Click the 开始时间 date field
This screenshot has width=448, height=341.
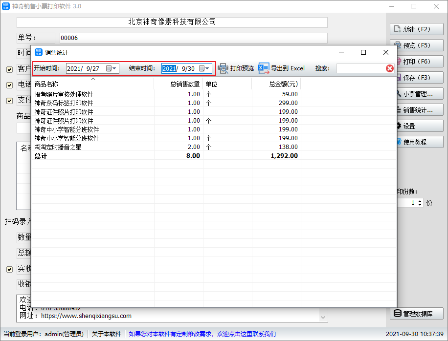tap(92, 68)
